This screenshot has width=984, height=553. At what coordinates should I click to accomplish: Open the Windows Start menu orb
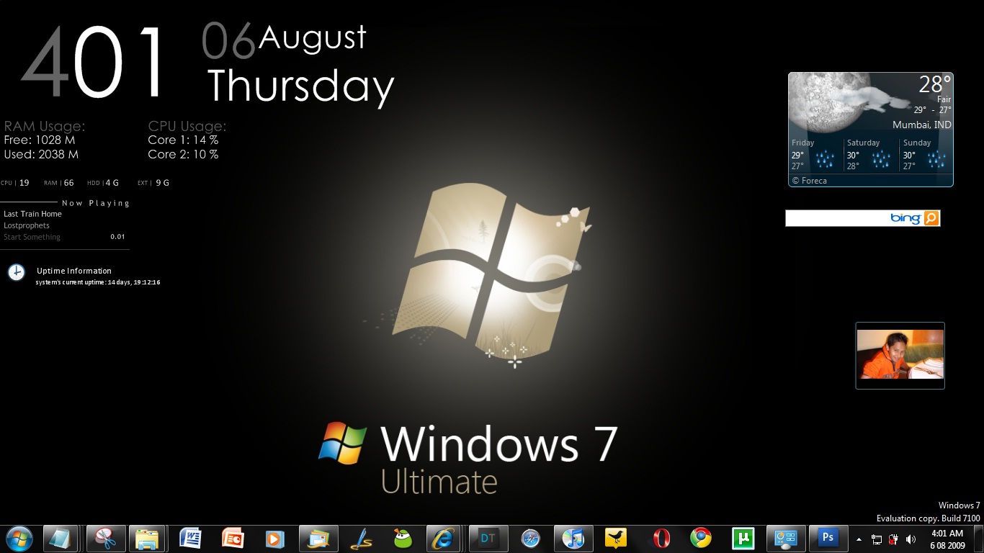pyautogui.click(x=19, y=538)
